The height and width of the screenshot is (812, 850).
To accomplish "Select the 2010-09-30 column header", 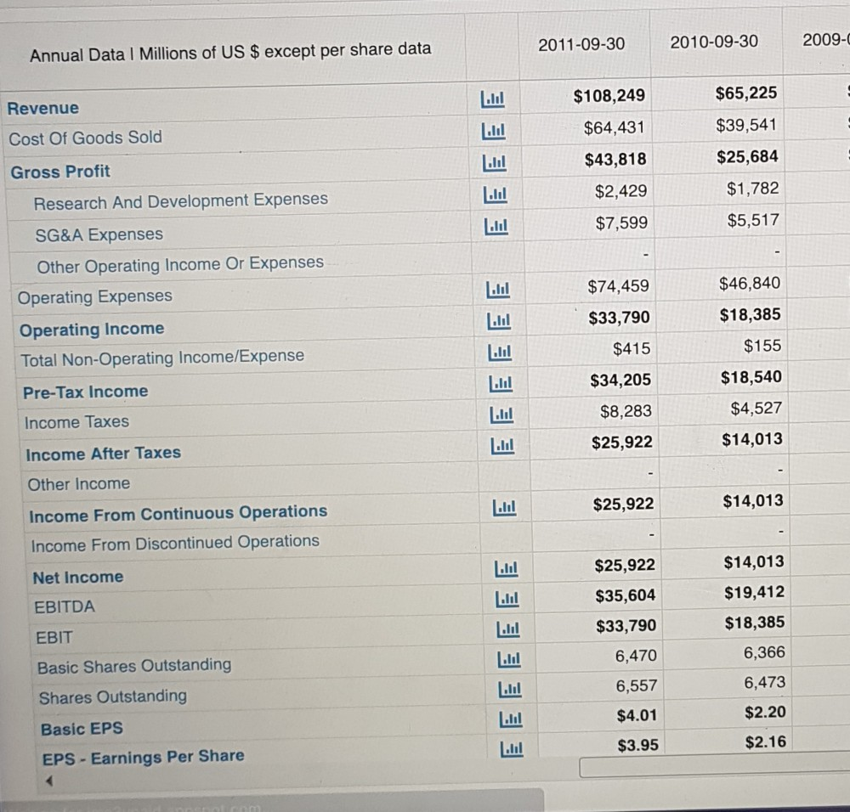I will (714, 42).
